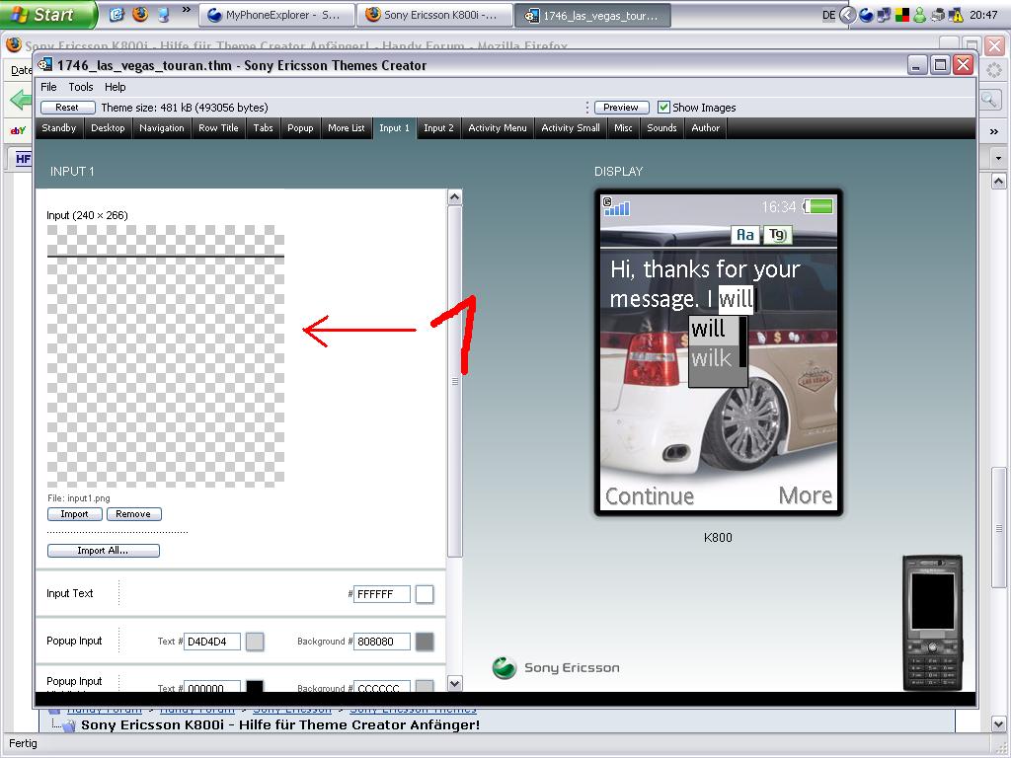This screenshot has width=1011, height=758.
Task: Click the Firefox page scroll down arrow
Action: click(x=998, y=723)
